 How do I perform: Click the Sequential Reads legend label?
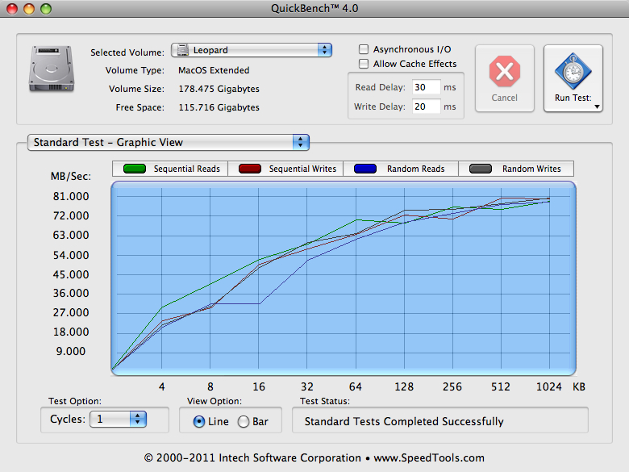coord(187,169)
